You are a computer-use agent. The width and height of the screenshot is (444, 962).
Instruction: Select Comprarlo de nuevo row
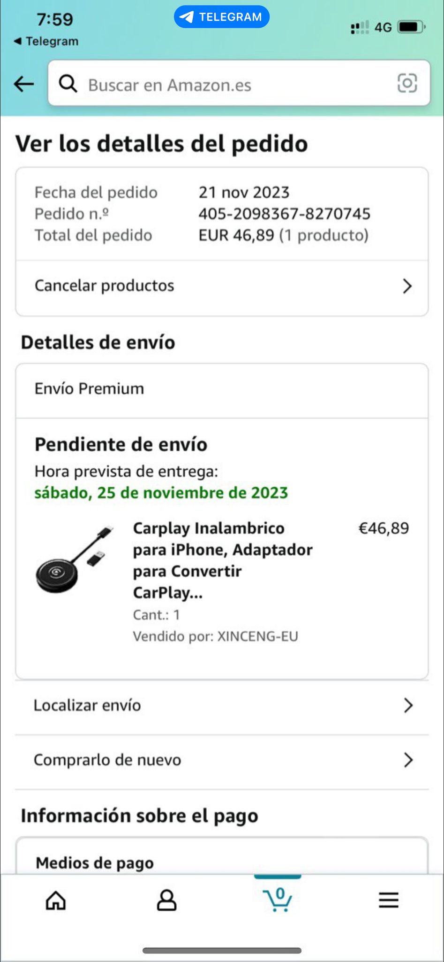coord(107,760)
